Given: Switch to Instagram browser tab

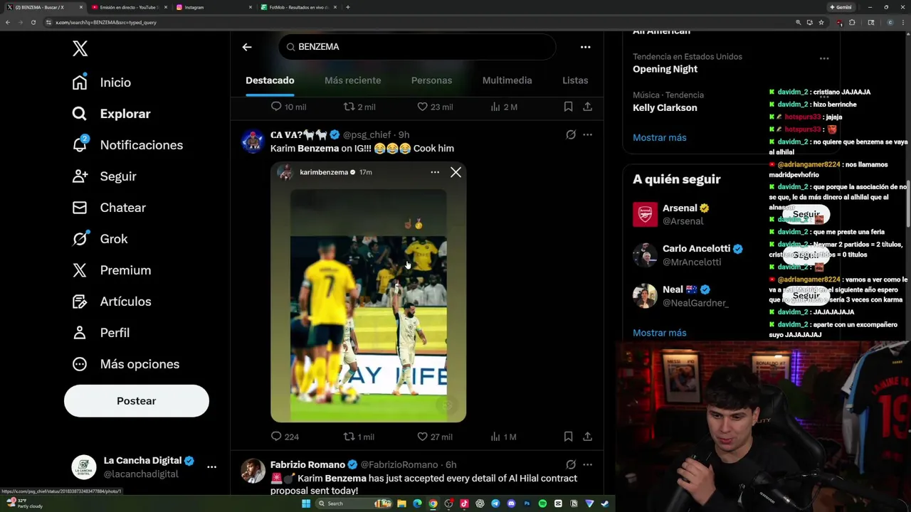Looking at the screenshot, I should (212, 7).
